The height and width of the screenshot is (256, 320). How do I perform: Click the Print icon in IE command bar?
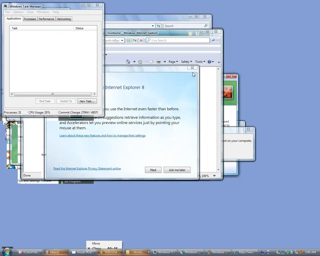(x=159, y=62)
